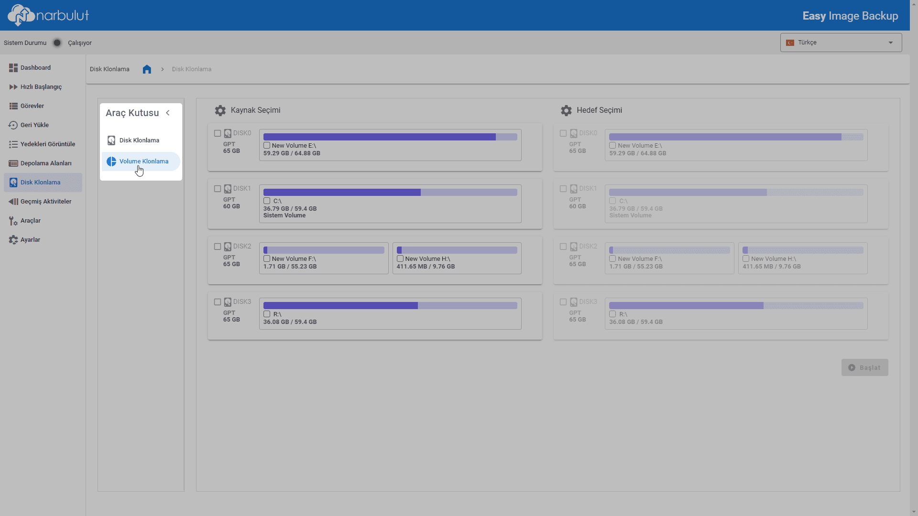
Task: Click source DISK2 drive icon
Action: (x=228, y=247)
